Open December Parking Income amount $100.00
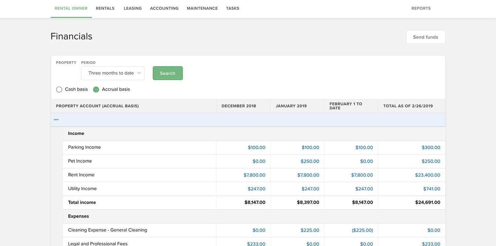Screen dimensions: 496x246 click(x=257, y=147)
